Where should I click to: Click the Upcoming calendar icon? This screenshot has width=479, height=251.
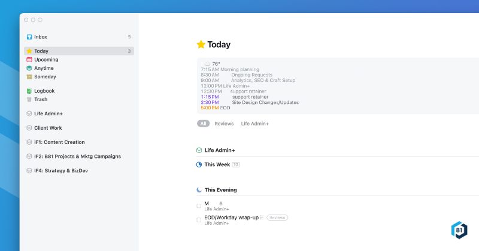pos(29,60)
